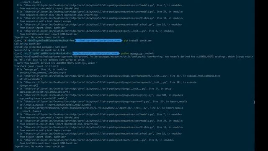Click the 'utility.execute()' line
Screen dimensions: 268x151
[31, 79]
